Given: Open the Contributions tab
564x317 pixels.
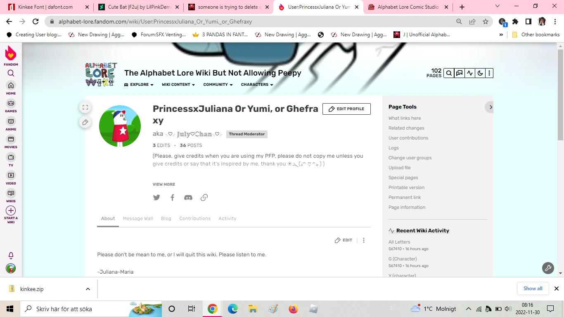Looking at the screenshot, I should coord(194,218).
